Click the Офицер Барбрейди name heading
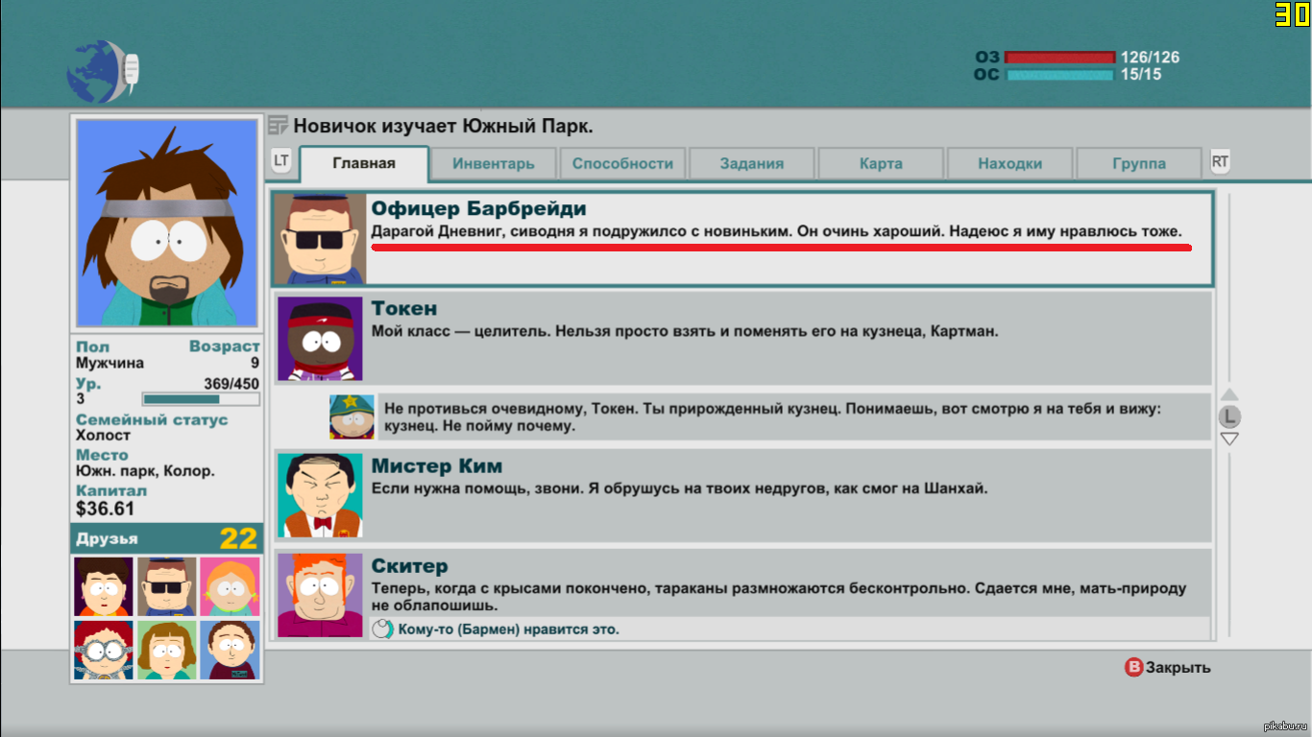The width and height of the screenshot is (1312, 737). point(478,208)
